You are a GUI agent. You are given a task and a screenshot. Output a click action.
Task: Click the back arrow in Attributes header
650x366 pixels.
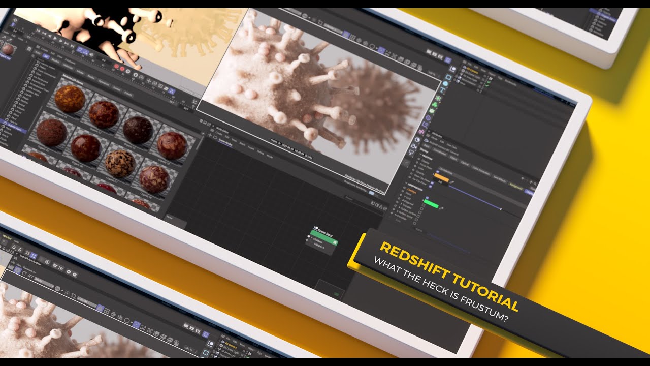(x=523, y=178)
